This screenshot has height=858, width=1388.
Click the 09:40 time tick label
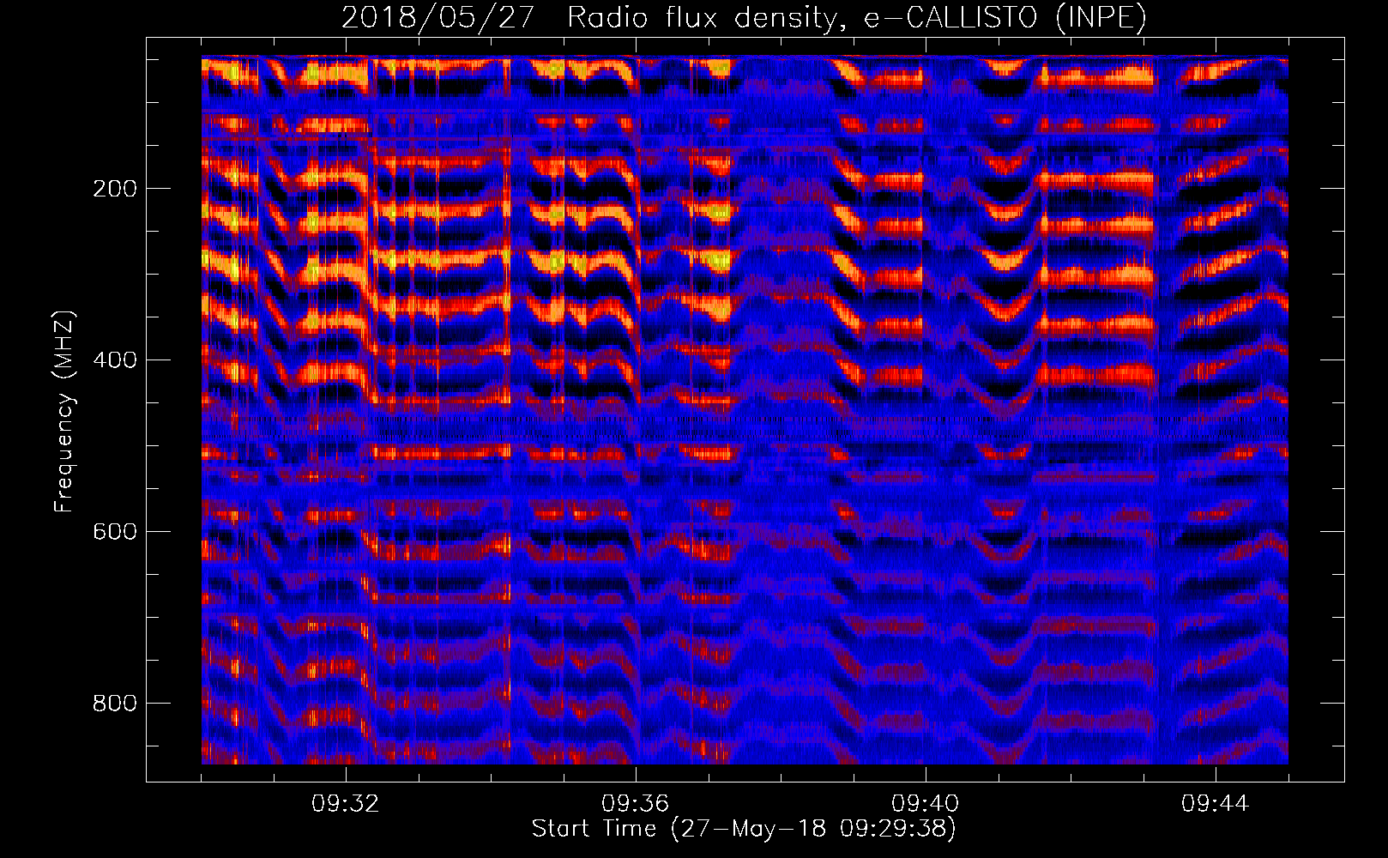coord(926,804)
